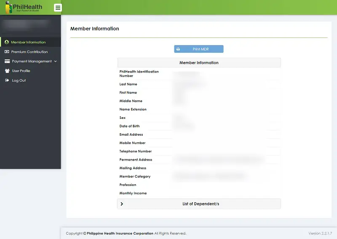Screen dimensions: 337x239
Task: Open Member Information in sidebar
Action: coord(30,42)
